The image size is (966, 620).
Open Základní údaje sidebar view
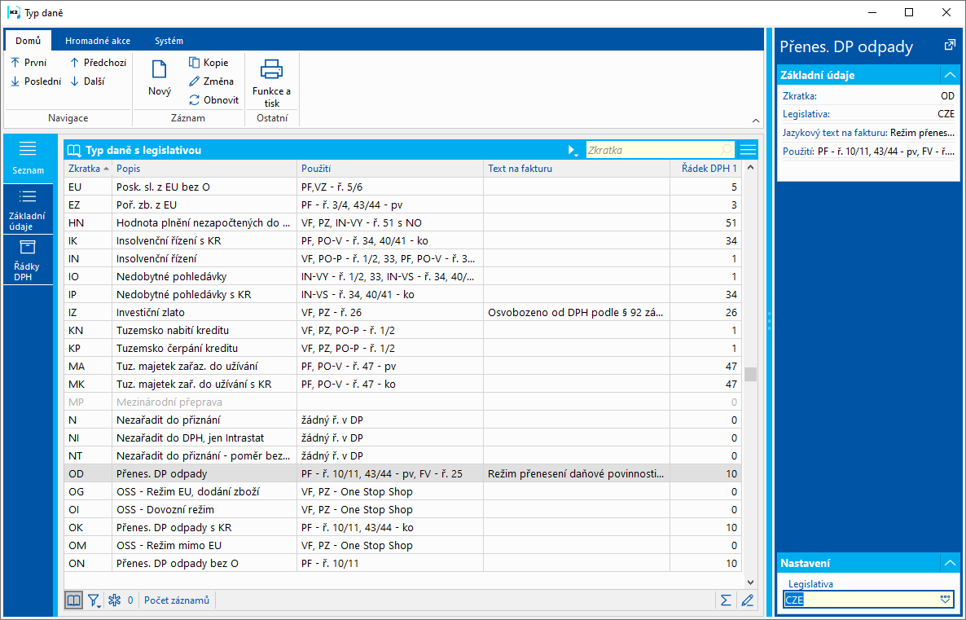point(28,210)
